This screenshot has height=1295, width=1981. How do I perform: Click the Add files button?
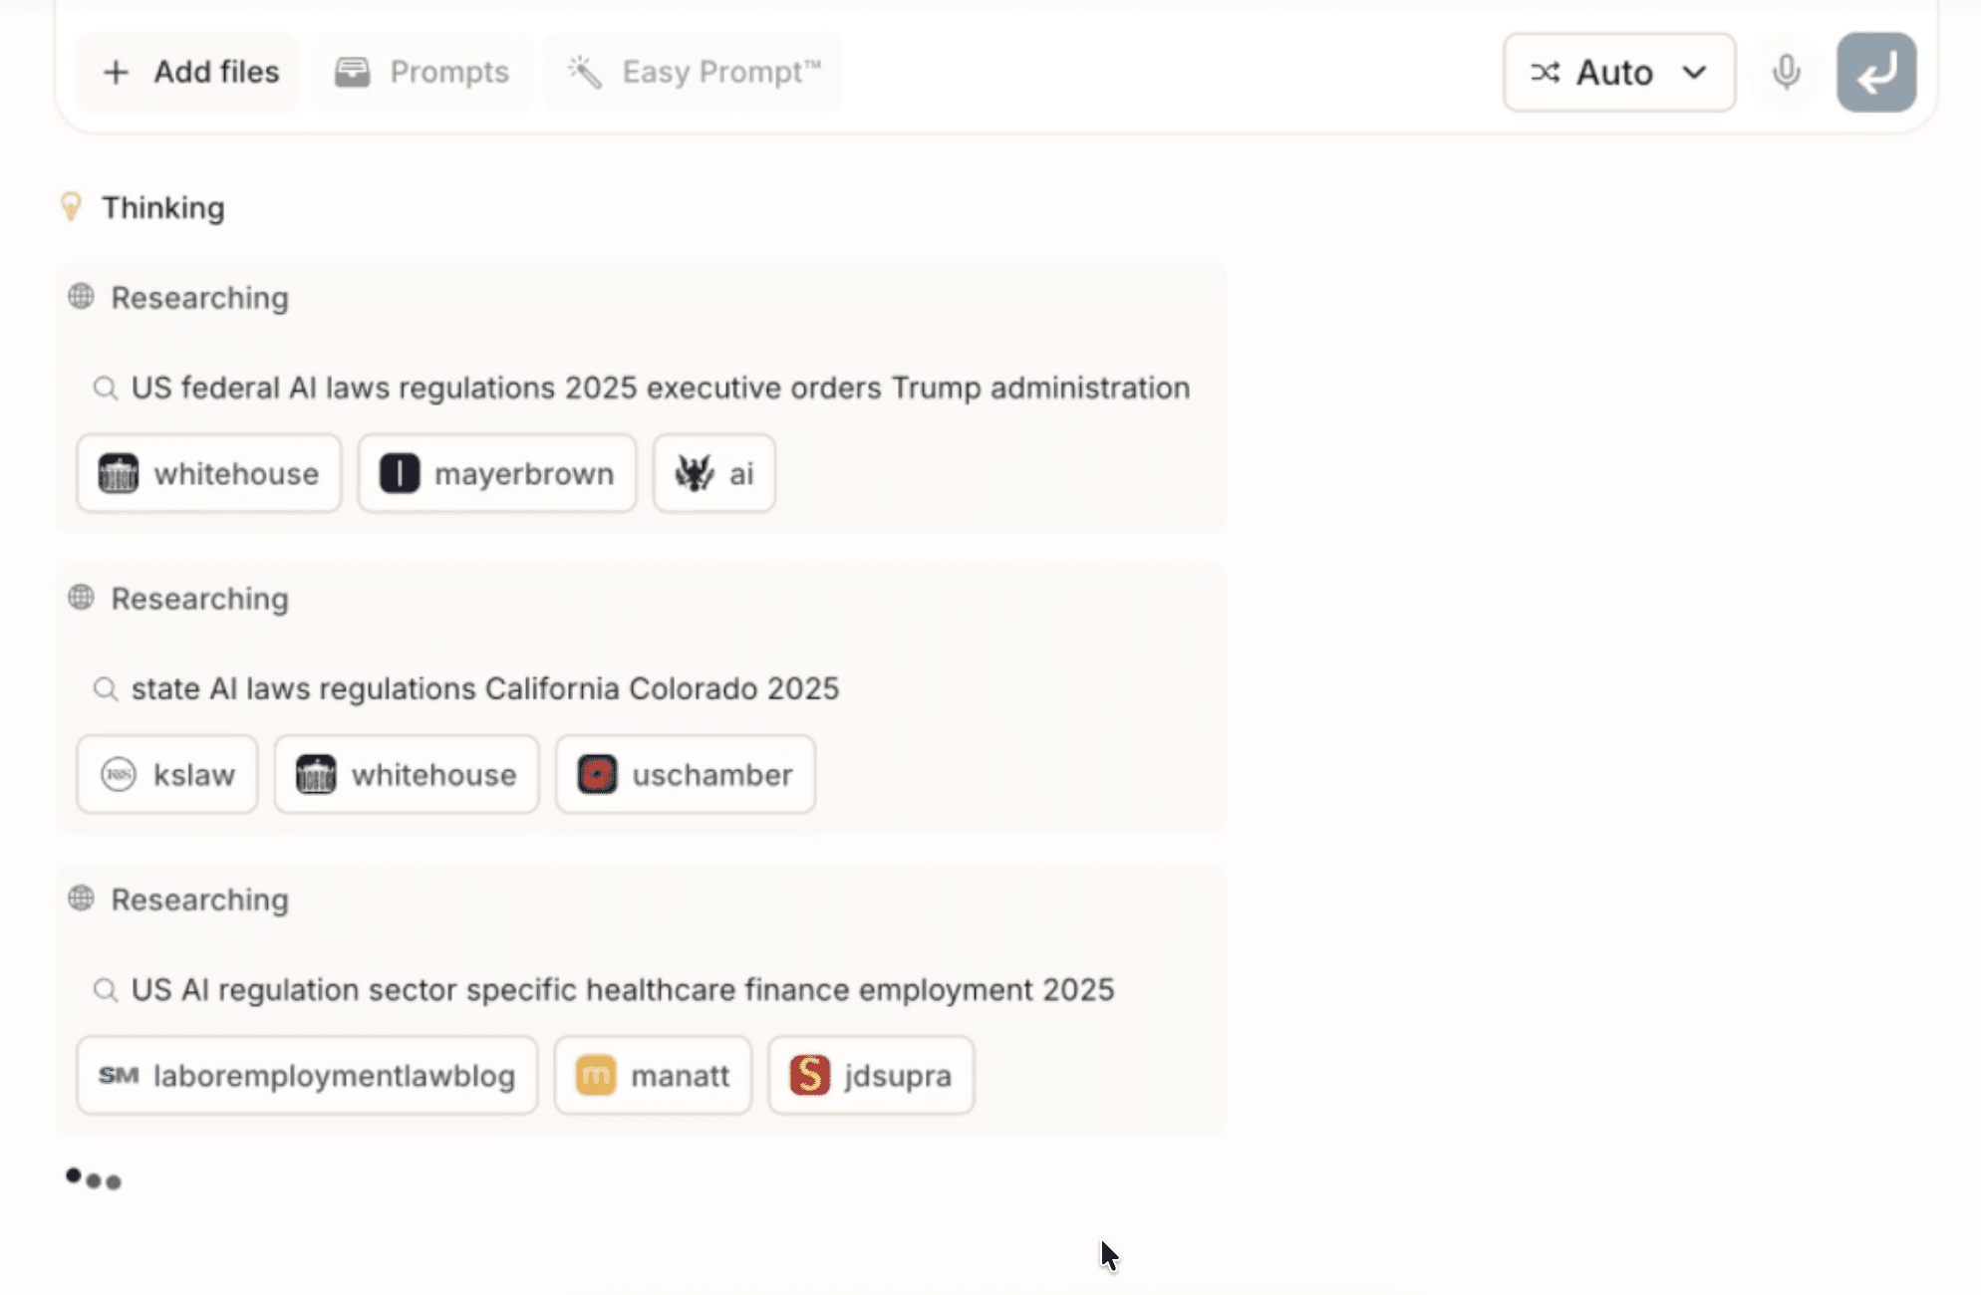pyautogui.click(x=189, y=72)
